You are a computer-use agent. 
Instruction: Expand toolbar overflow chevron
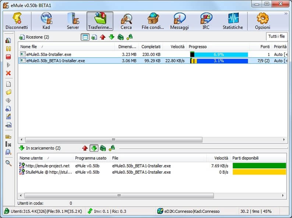point(286,13)
